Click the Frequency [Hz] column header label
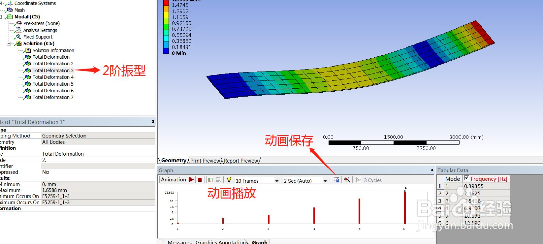543x244 pixels. tap(489, 179)
